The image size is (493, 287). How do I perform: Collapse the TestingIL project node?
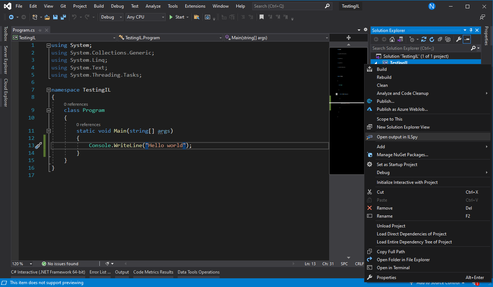376,63
